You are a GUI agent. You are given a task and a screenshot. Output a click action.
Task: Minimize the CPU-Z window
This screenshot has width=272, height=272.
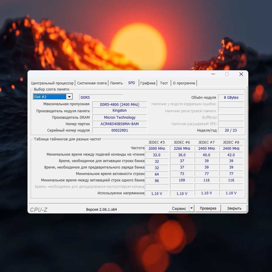coord(213,74)
